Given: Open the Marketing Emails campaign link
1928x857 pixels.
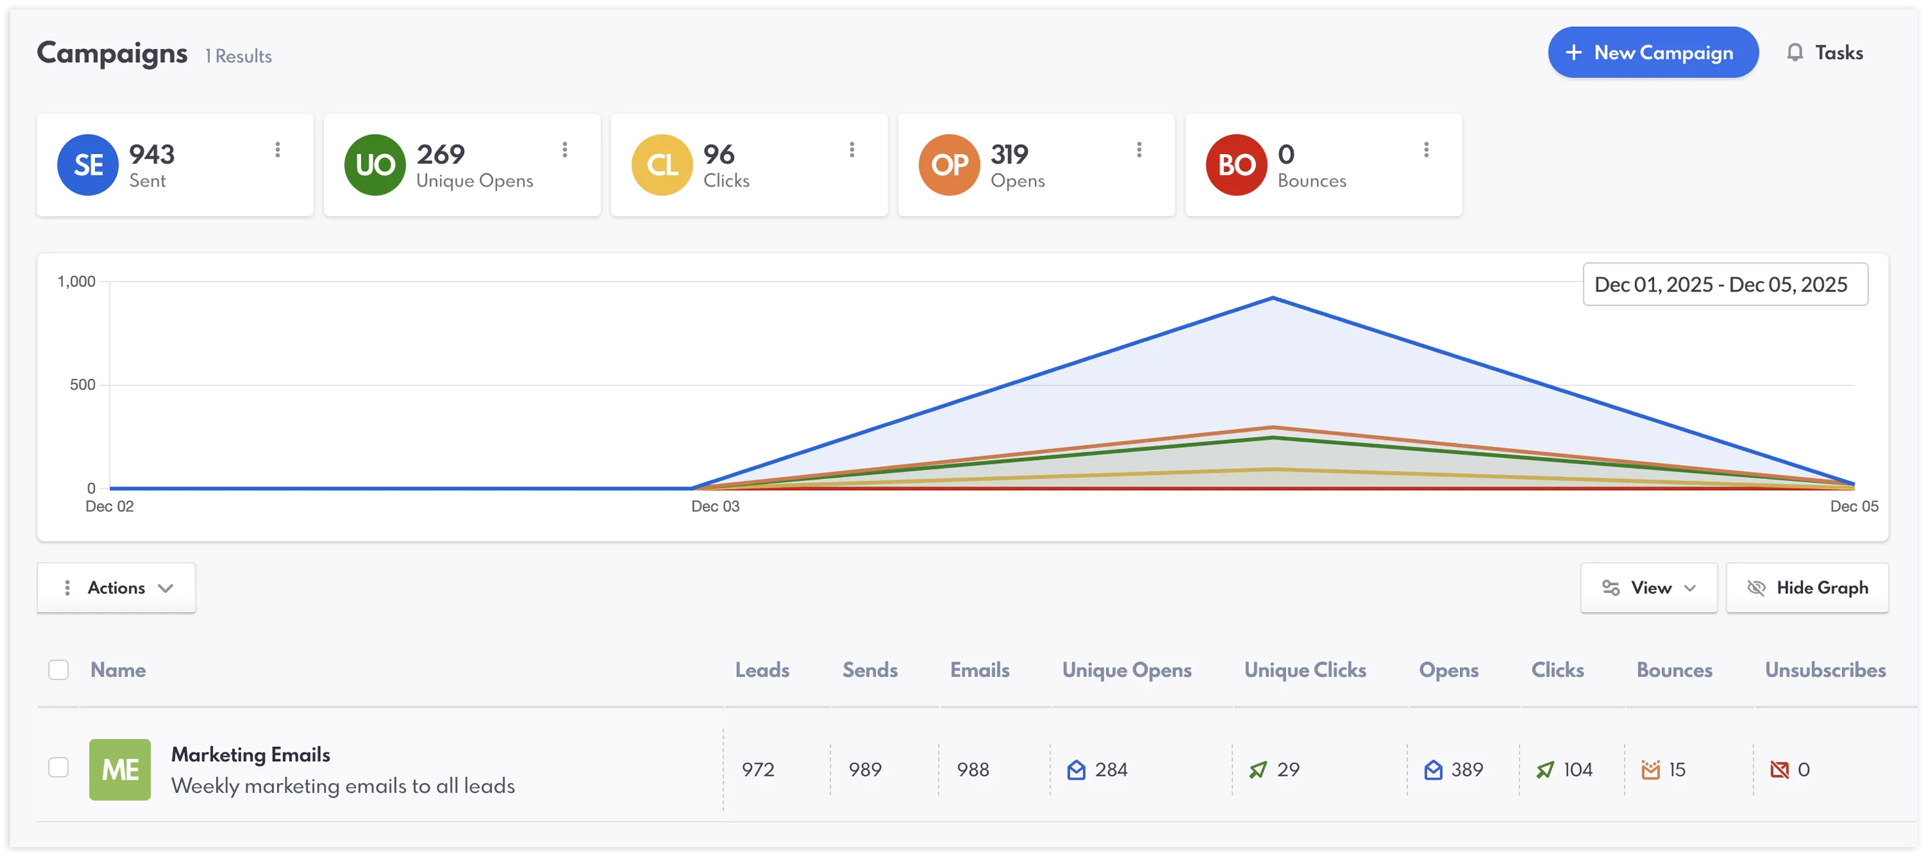Looking at the screenshot, I should point(250,755).
